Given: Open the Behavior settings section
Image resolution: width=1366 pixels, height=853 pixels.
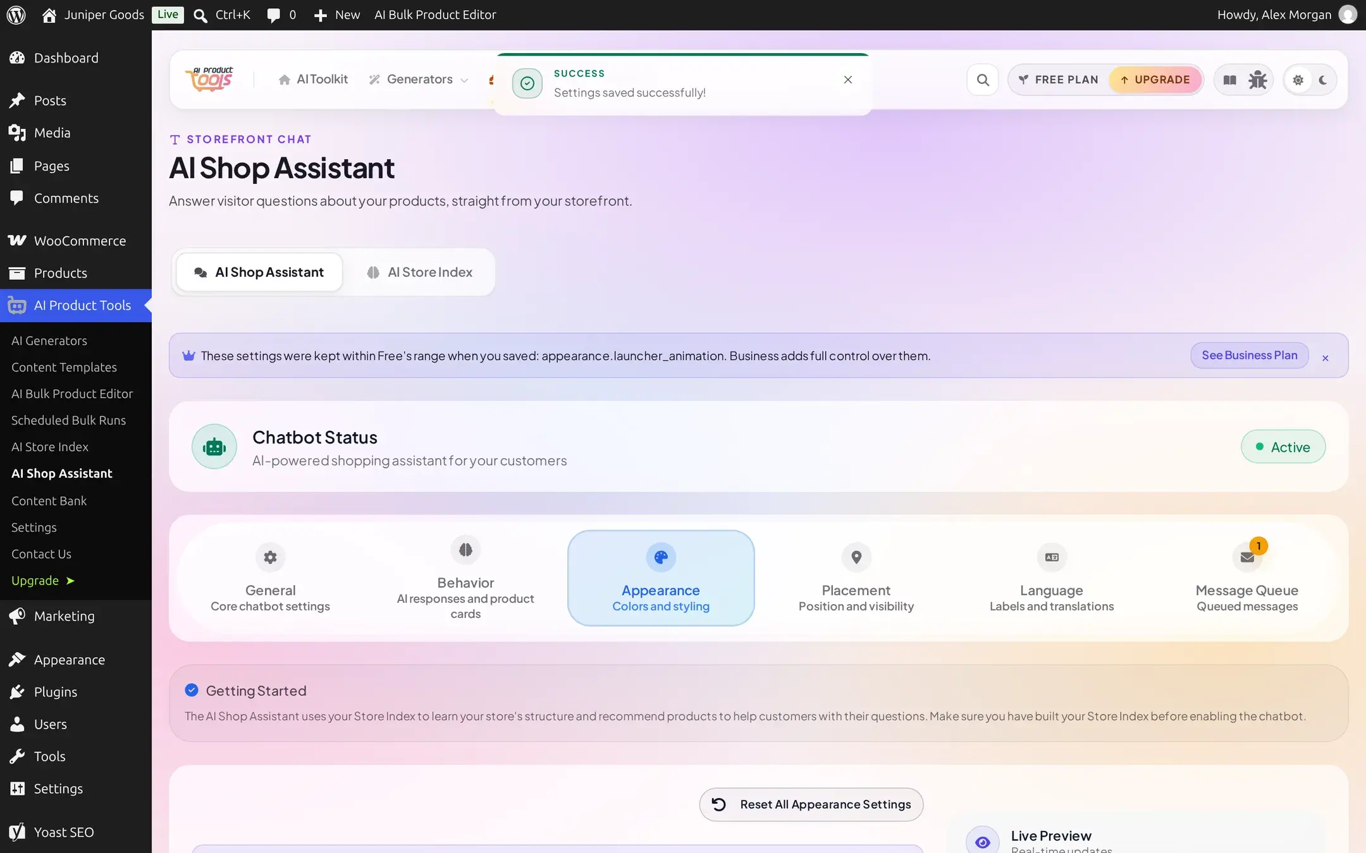Looking at the screenshot, I should click(x=465, y=578).
